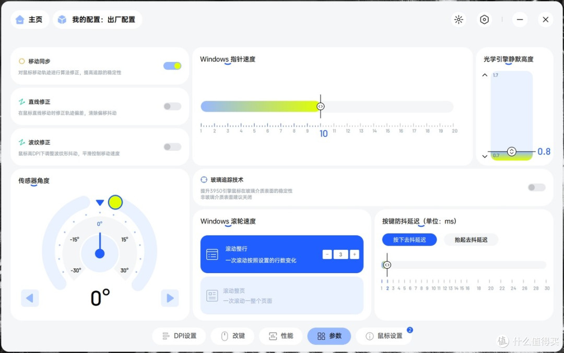Increase sensor angle with right arrow
The width and height of the screenshot is (564, 353).
[170, 298]
